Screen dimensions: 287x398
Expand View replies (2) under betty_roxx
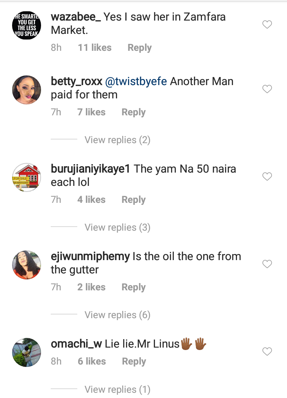117,140
